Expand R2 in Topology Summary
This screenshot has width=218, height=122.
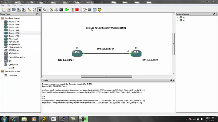coord(178,20)
